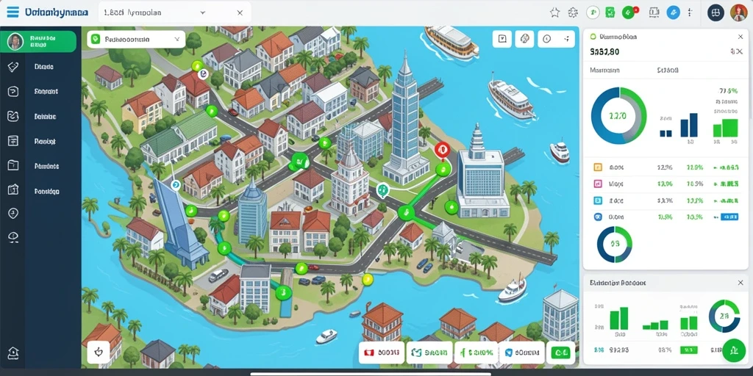Screen dimensions: 753x376
Task: Click the star favorite icon in top toolbar
Action: coord(554,12)
